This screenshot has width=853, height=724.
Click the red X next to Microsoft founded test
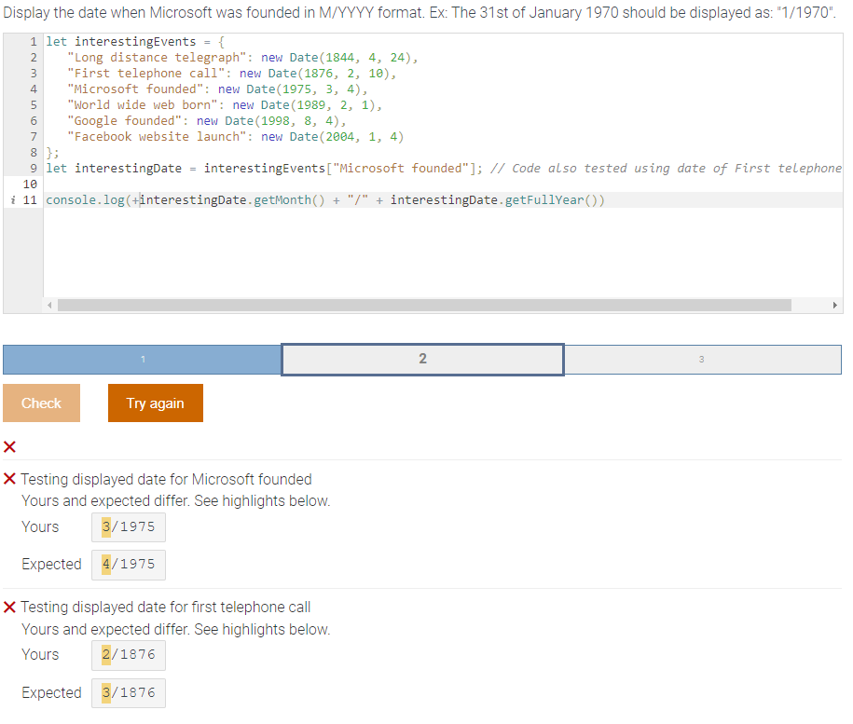pyautogui.click(x=10, y=479)
